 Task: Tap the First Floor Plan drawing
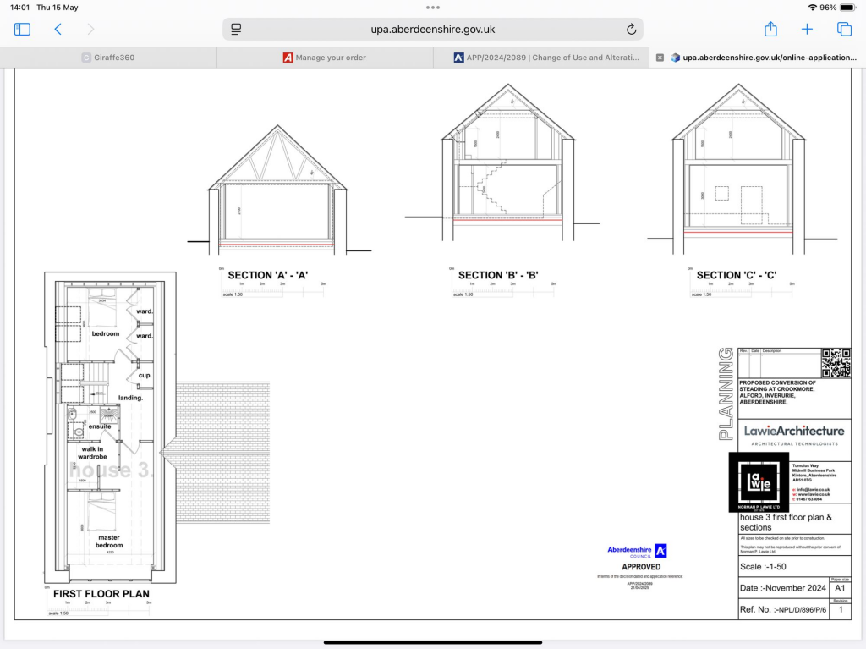[x=109, y=432]
